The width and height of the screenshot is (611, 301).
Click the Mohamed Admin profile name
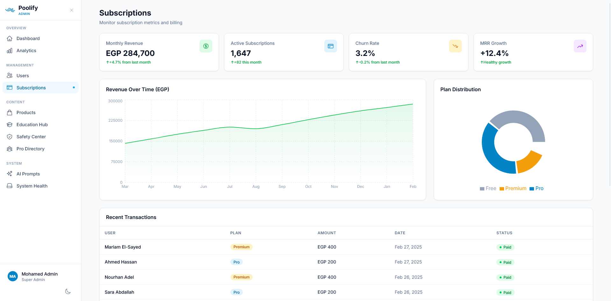click(39, 274)
